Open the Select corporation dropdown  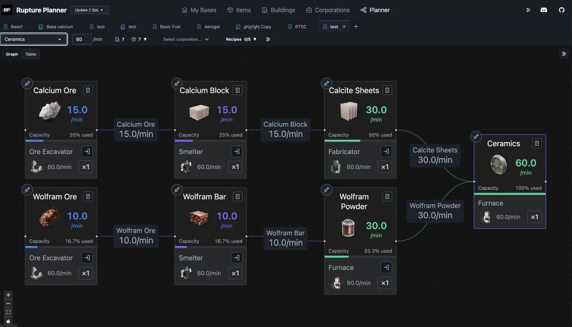[186, 39]
